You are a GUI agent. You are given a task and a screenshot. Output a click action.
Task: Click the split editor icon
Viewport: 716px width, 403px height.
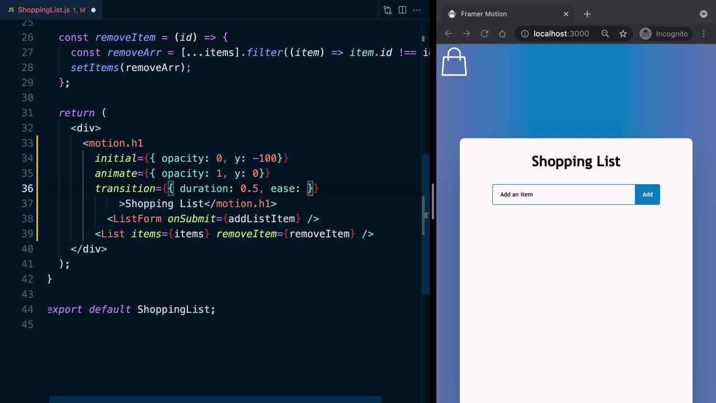[x=402, y=10]
